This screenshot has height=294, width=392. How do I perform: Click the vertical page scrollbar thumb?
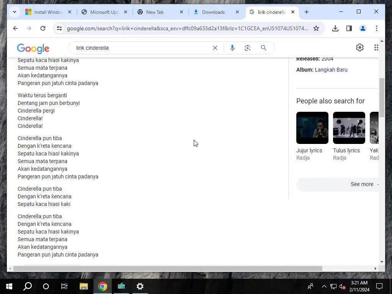[382, 98]
